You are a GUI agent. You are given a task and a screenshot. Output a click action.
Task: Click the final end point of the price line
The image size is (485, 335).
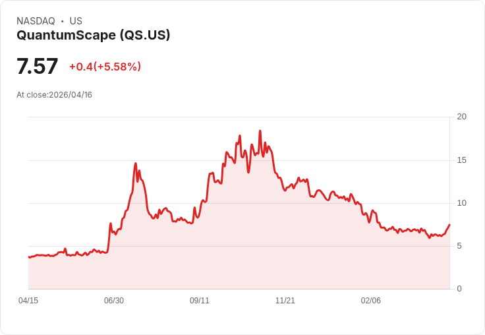[449, 224]
